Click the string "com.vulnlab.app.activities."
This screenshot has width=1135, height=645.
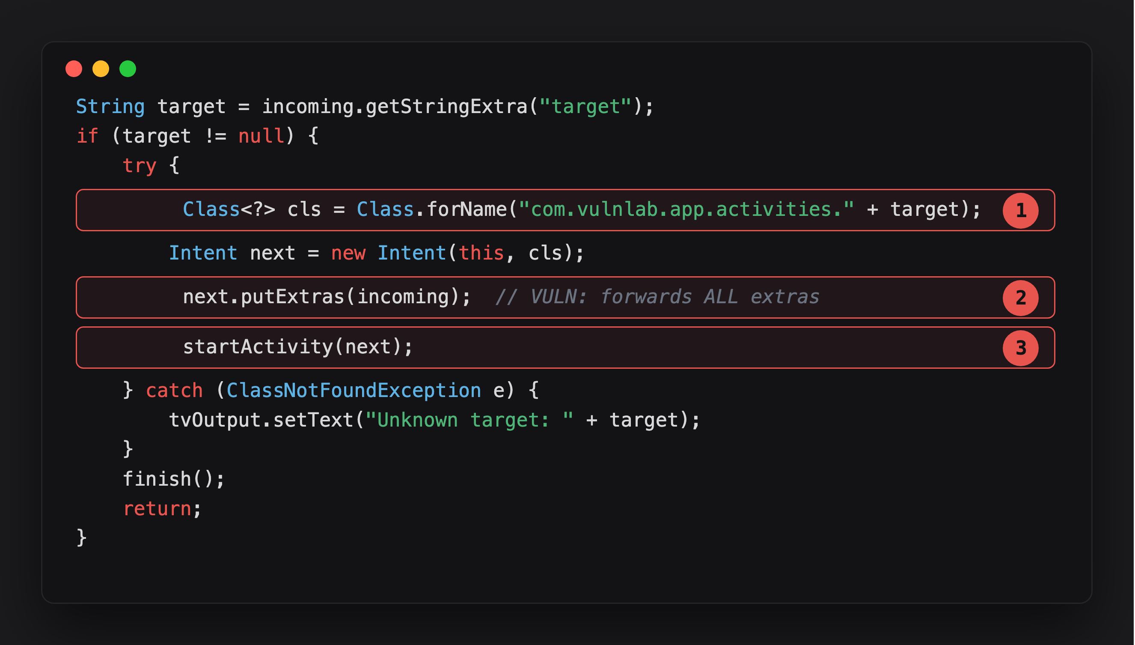click(x=686, y=209)
